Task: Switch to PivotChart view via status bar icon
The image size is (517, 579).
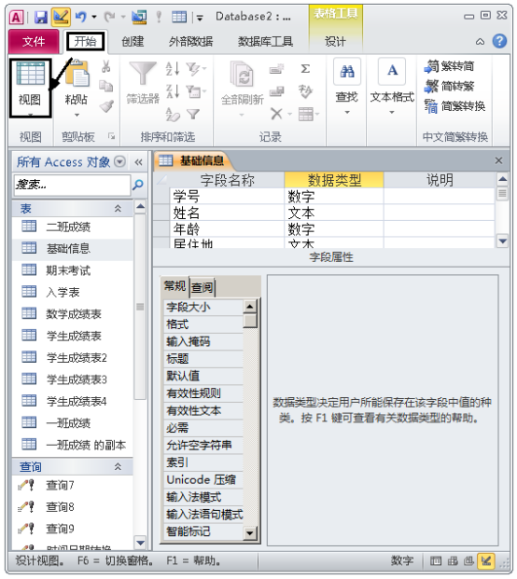Action: pos(468,561)
